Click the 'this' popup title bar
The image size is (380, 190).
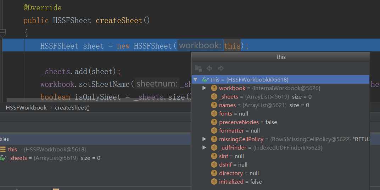coord(281,57)
